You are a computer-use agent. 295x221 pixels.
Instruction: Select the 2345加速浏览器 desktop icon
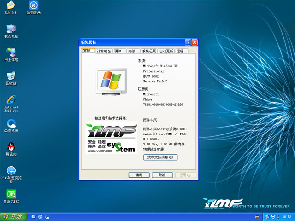[11, 174]
